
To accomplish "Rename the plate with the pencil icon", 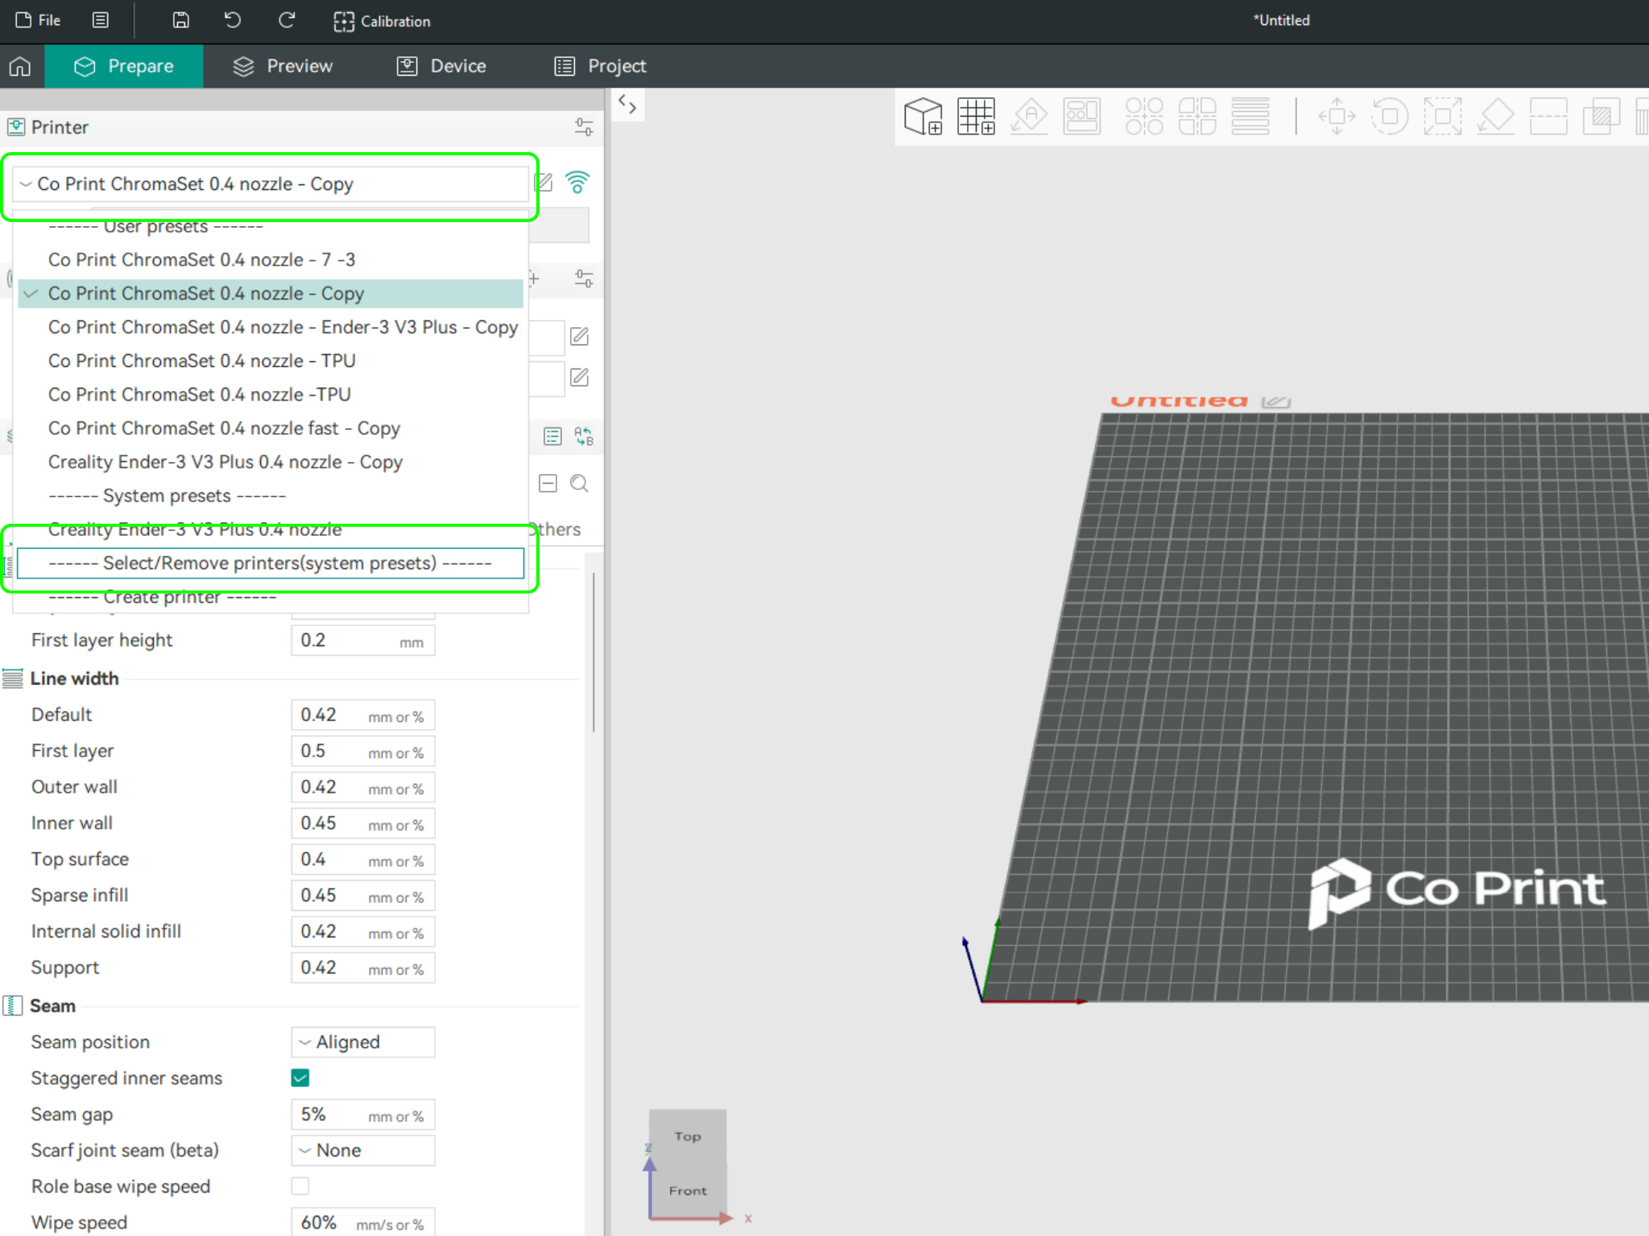I will point(1276,401).
